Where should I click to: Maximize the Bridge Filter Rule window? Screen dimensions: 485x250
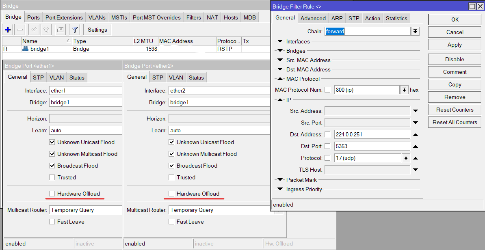(472, 6)
